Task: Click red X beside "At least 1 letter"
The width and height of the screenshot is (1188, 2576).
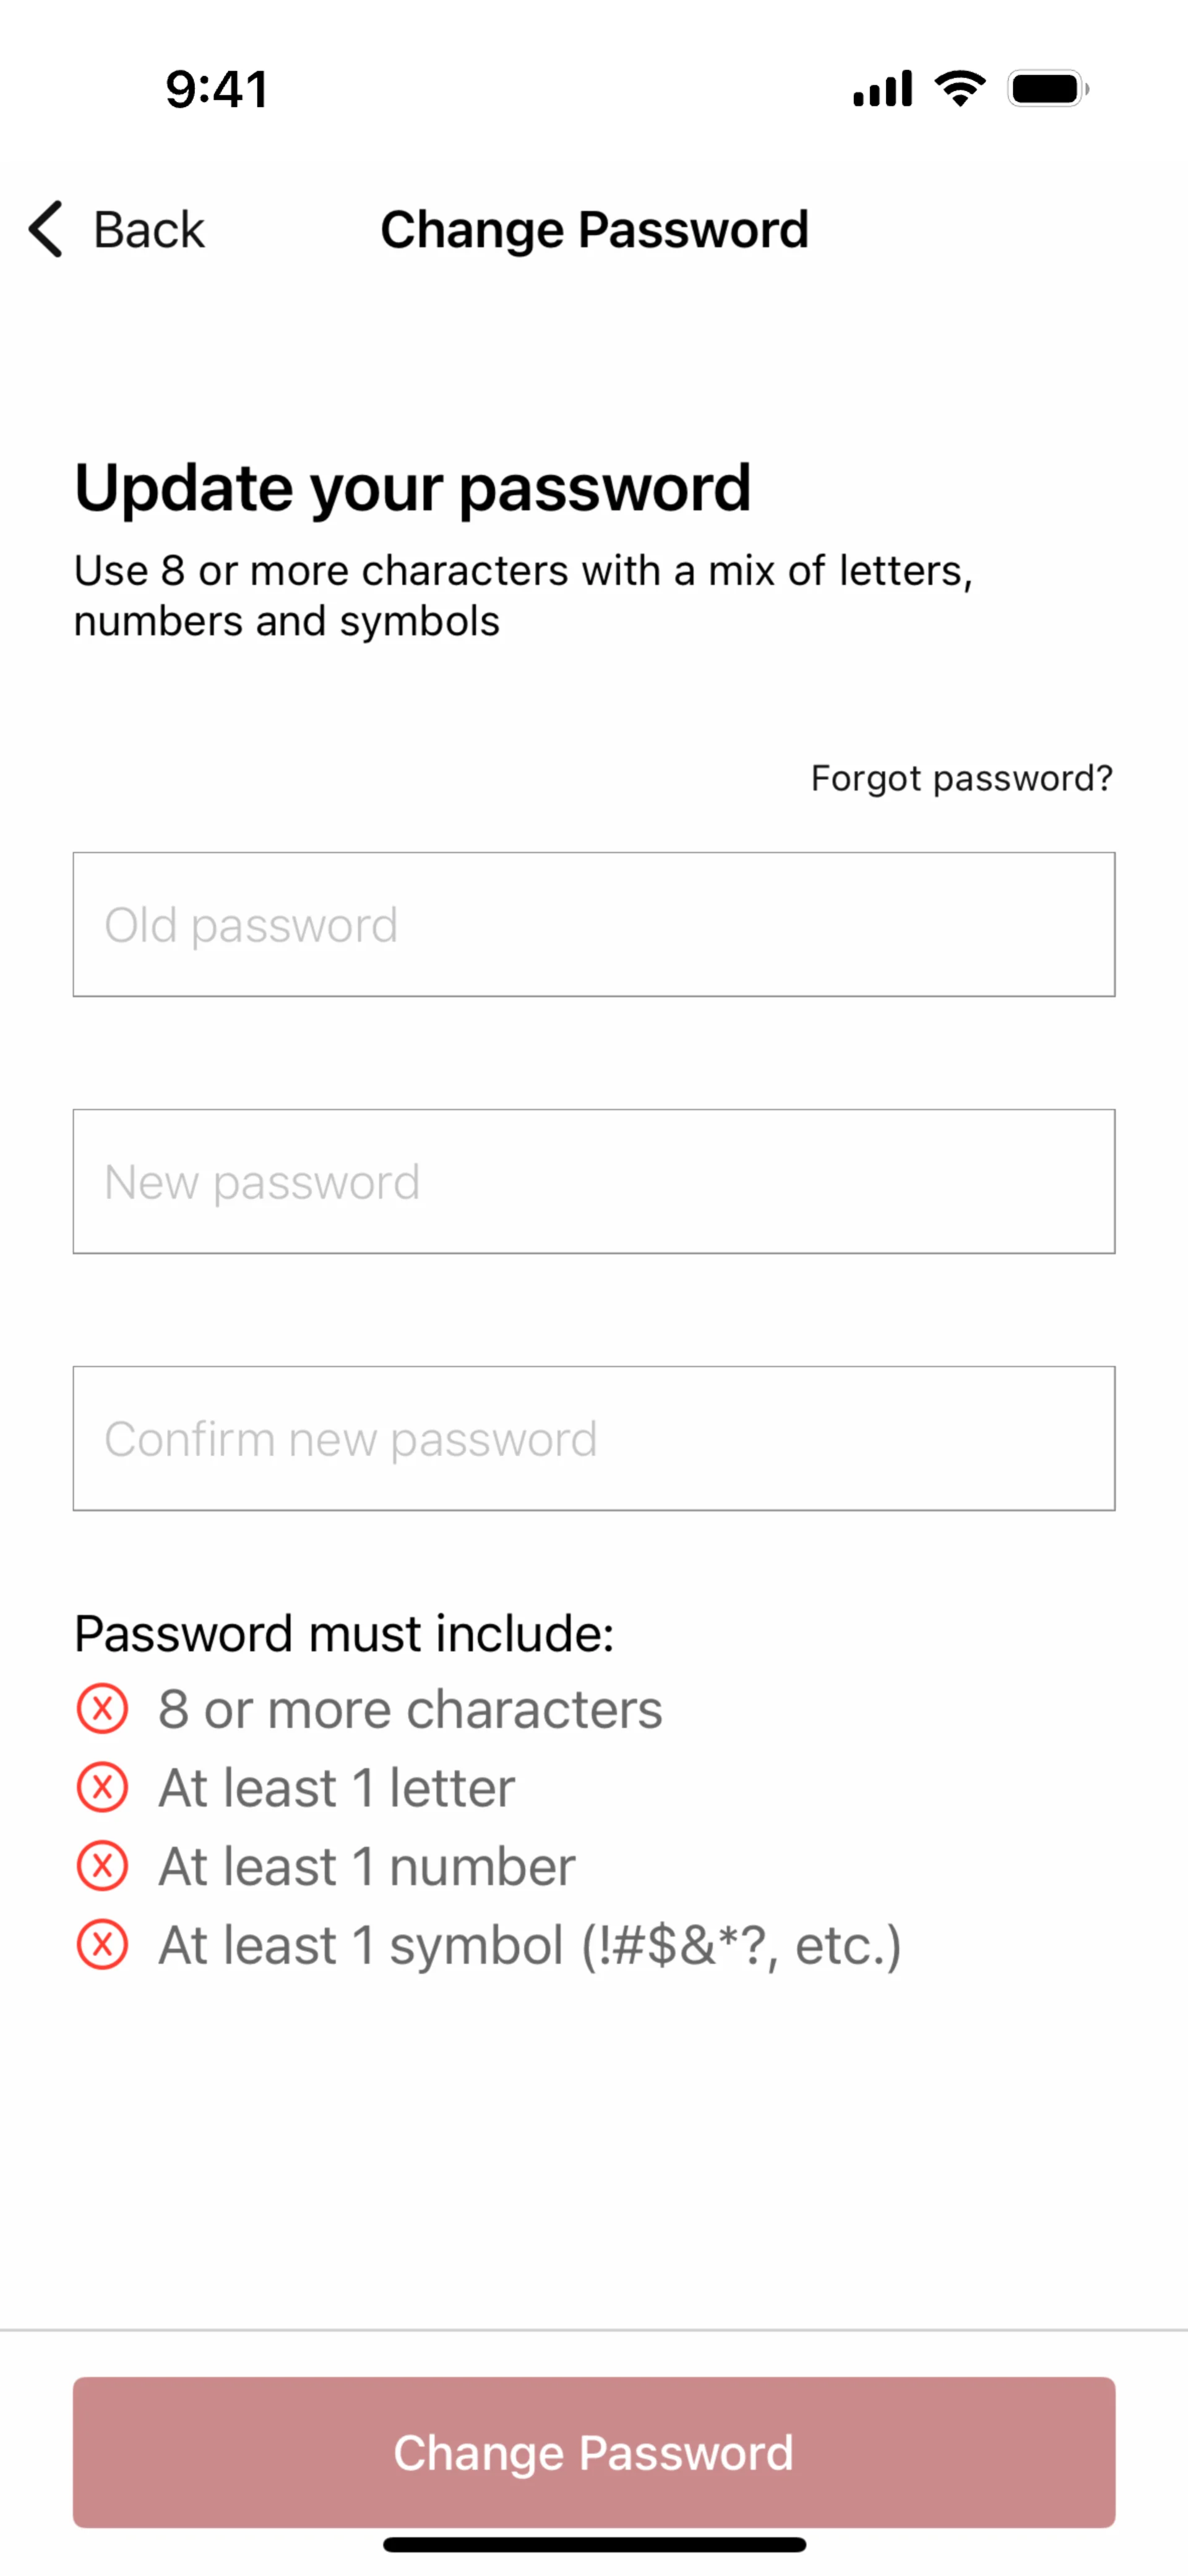Action: coord(102,1787)
